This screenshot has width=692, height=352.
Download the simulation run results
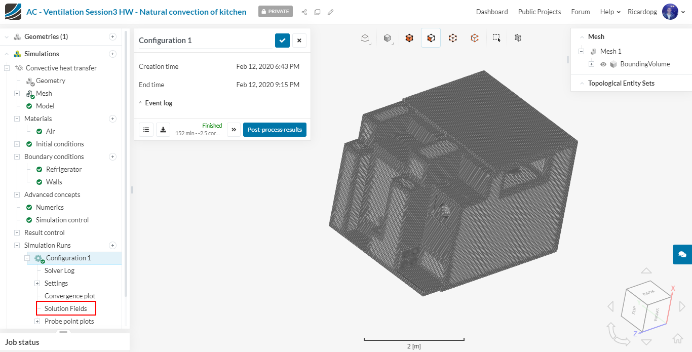163,130
